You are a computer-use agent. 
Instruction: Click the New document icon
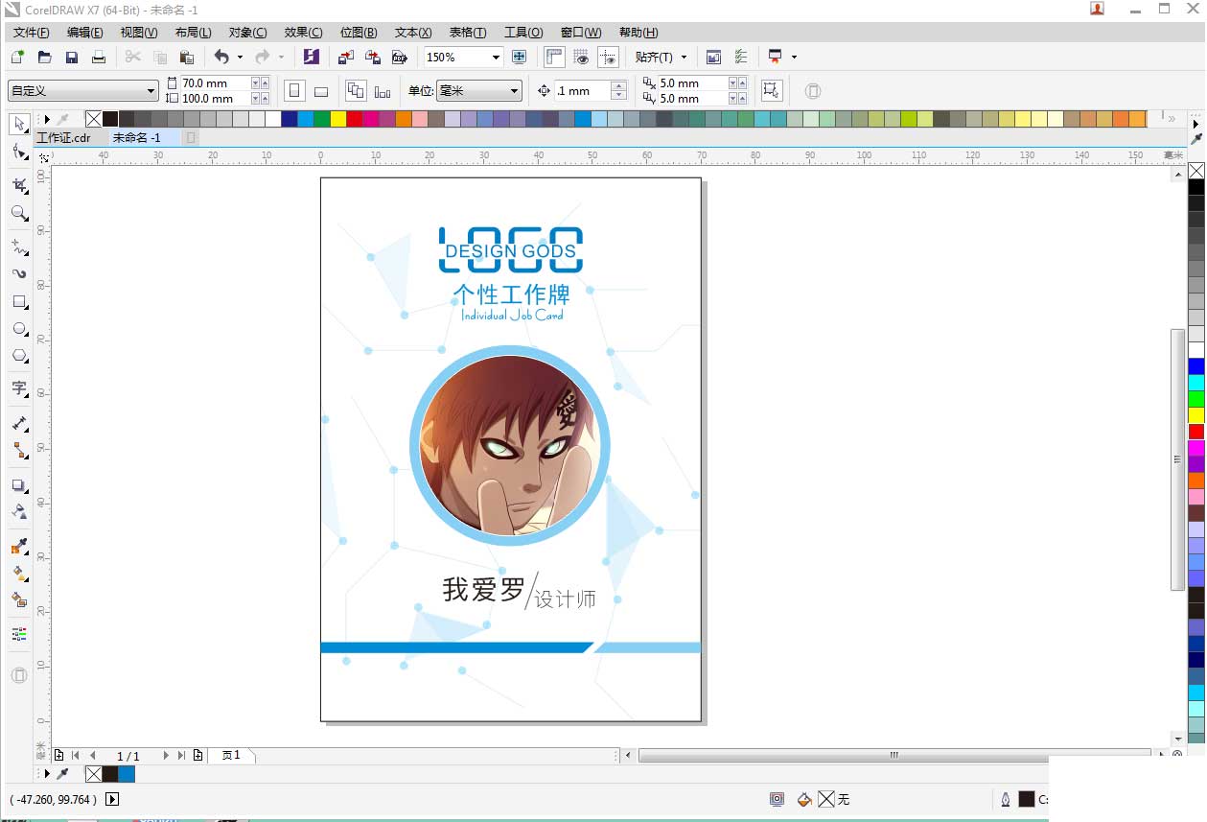tap(17, 58)
